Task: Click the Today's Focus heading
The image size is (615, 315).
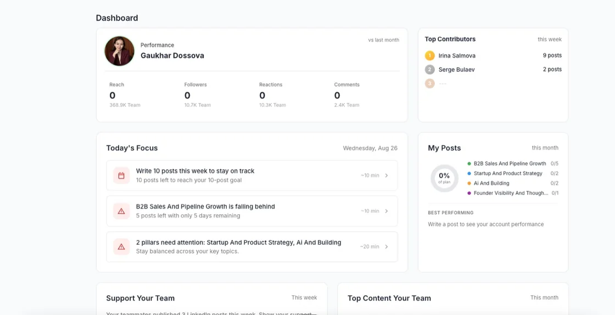Action: pos(132,148)
